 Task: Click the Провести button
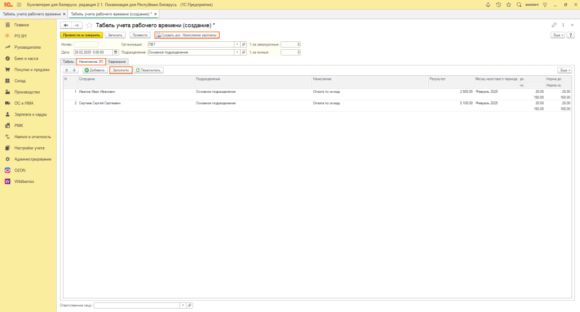click(x=140, y=35)
